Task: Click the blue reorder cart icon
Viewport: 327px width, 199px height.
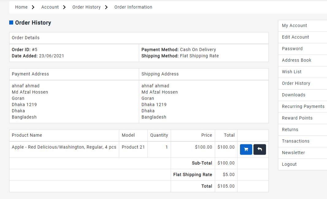Action: tap(246, 149)
